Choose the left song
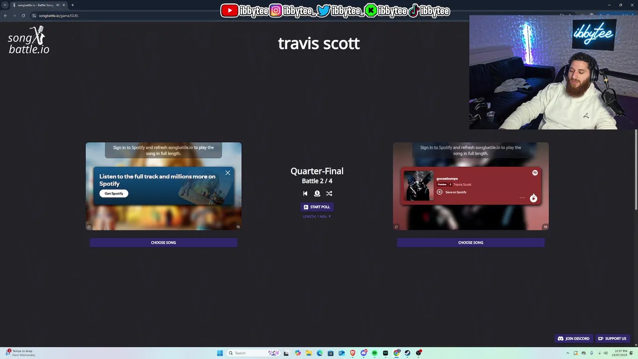Viewport: 638px width, 359px height. point(163,242)
